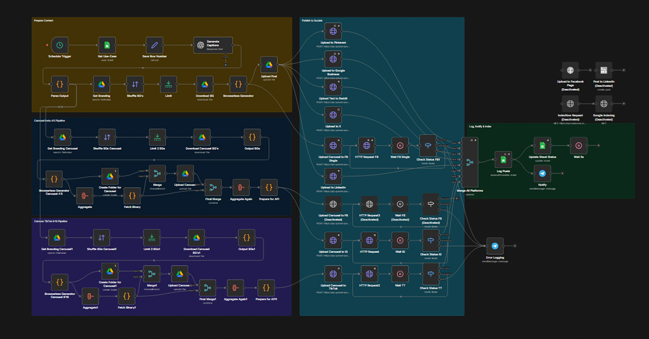This screenshot has width=649, height=339.
Task: Open the Save Row Number node
Action: pyautogui.click(x=155, y=45)
